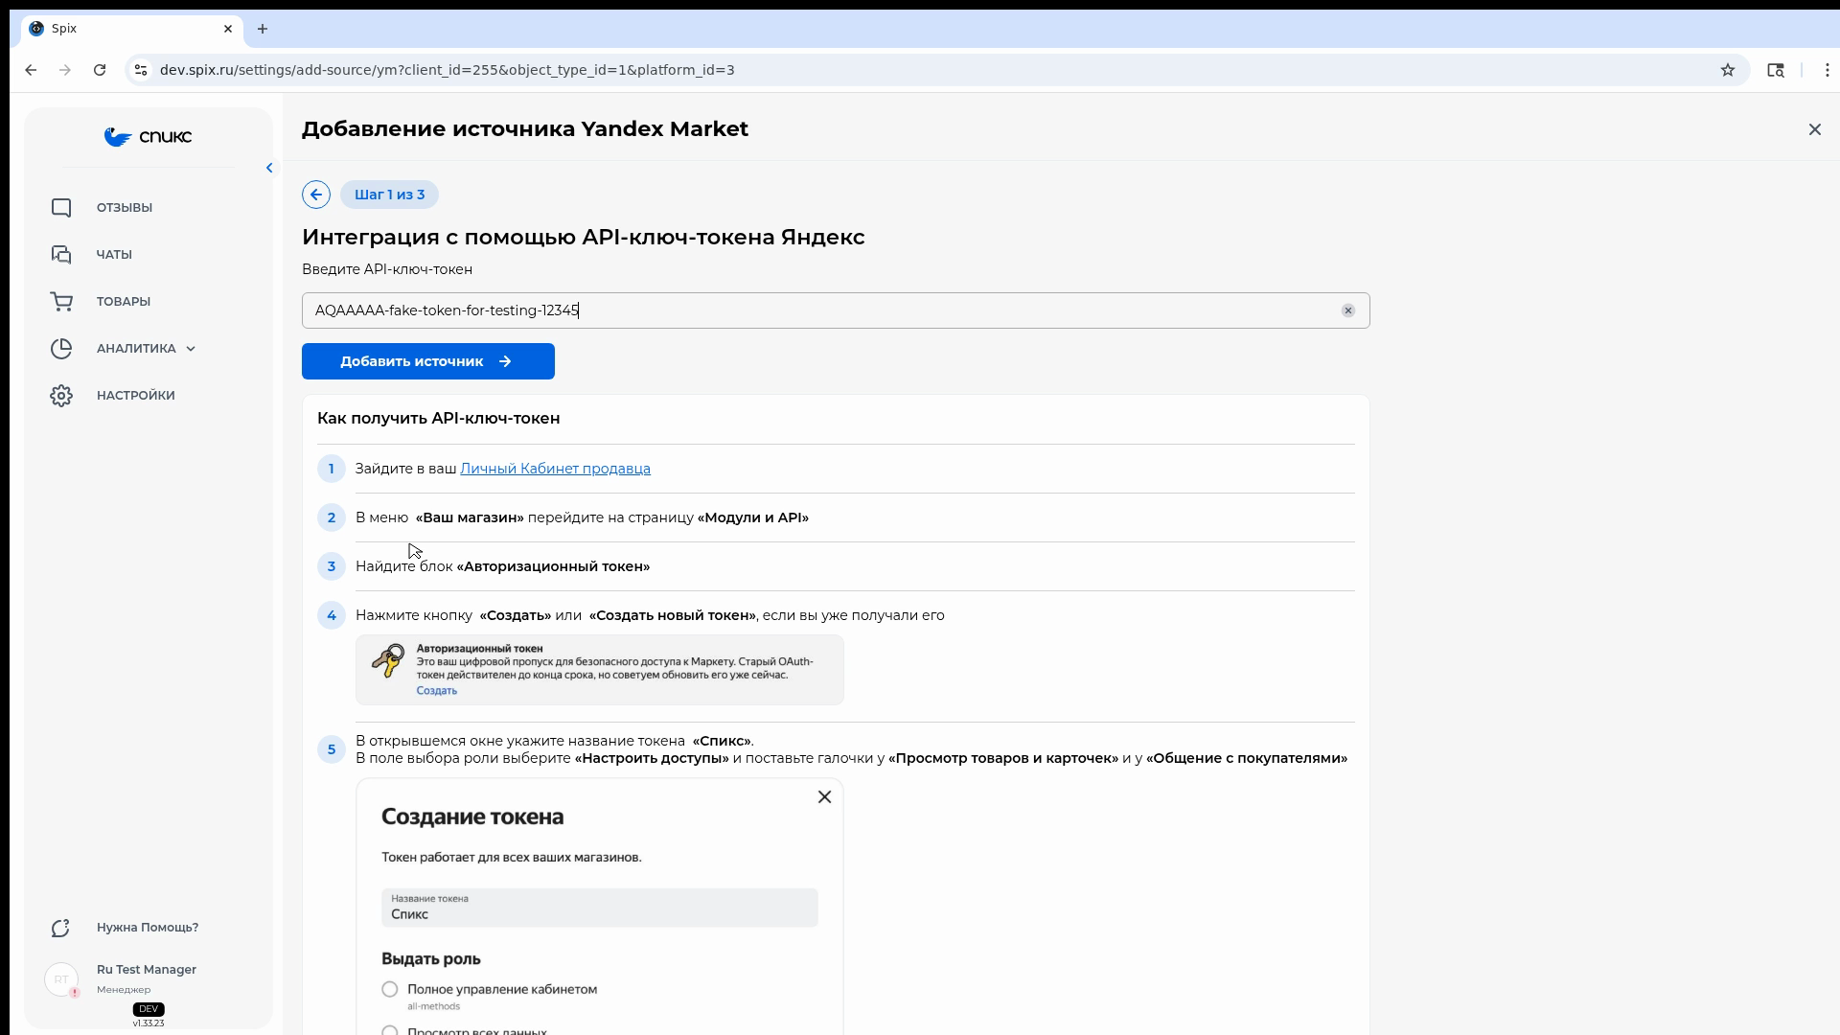Click the Создать link in the token example
This screenshot has height=1035, width=1840.
pyautogui.click(x=436, y=691)
